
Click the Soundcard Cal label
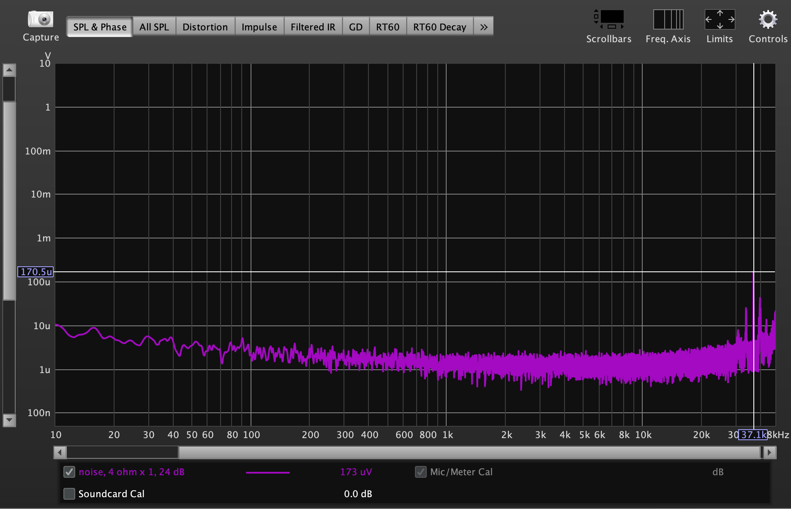coord(112,494)
